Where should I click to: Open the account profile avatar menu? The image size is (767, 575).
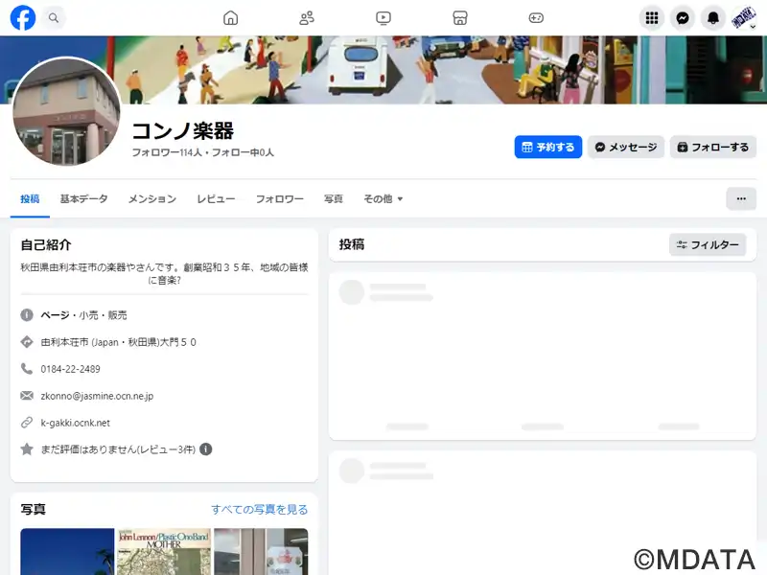click(744, 18)
